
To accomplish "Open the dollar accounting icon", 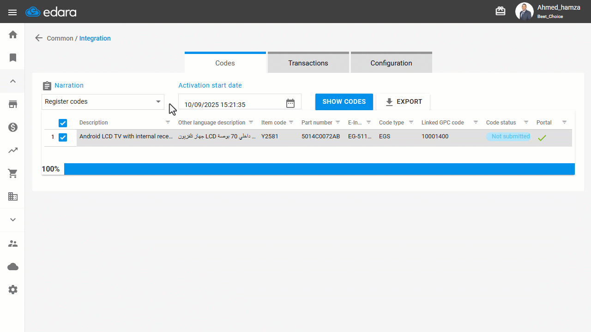I will pos(13,127).
